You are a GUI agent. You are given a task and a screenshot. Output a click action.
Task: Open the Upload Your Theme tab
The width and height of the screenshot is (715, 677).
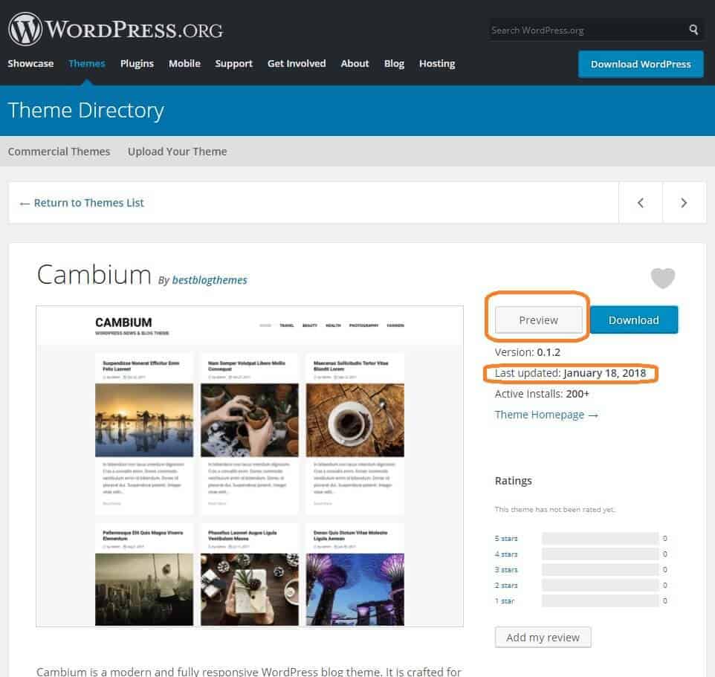tap(177, 152)
